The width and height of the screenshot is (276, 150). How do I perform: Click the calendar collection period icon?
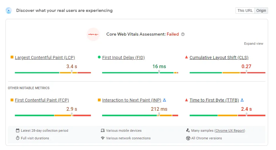click(18, 131)
